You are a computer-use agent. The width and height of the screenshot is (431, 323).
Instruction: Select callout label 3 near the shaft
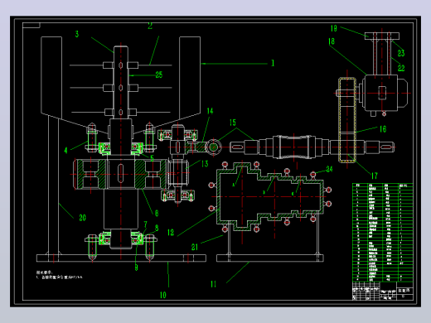point(77,34)
